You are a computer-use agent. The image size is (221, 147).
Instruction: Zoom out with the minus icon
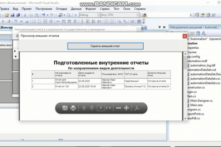point(118,108)
